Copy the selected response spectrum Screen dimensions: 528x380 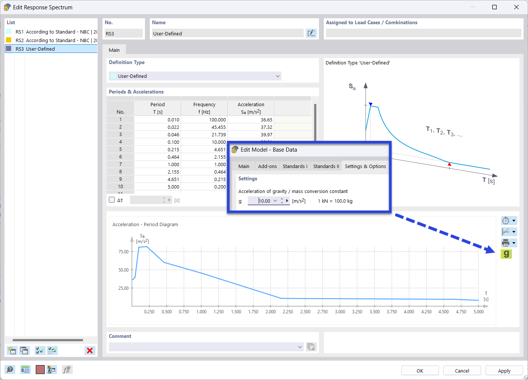point(24,350)
